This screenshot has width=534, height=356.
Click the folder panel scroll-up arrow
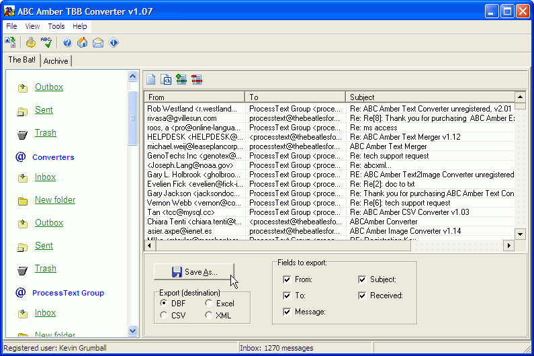coord(132,76)
